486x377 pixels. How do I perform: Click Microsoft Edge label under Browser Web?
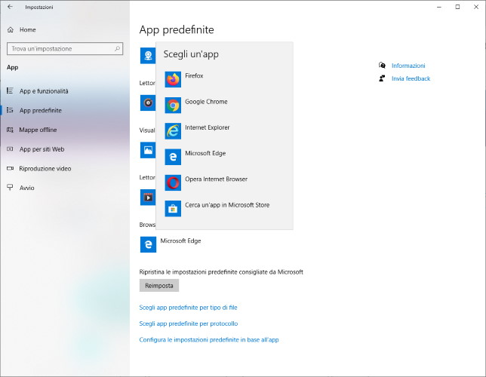pyautogui.click(x=180, y=241)
